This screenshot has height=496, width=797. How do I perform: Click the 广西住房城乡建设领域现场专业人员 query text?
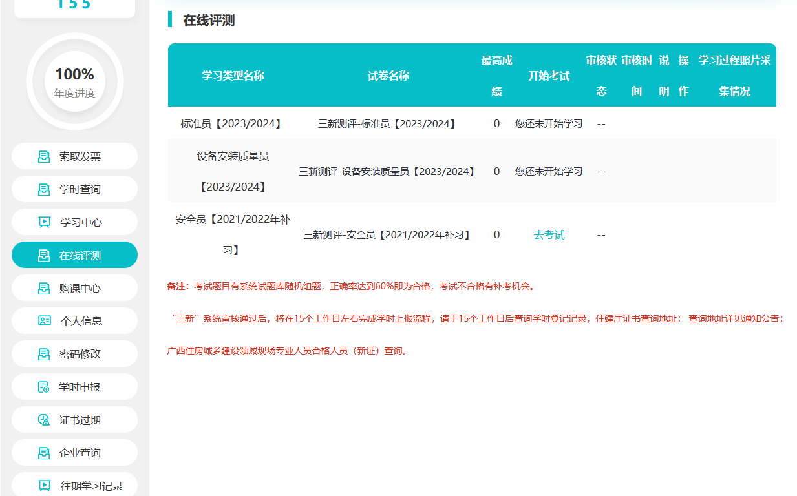[x=288, y=351]
